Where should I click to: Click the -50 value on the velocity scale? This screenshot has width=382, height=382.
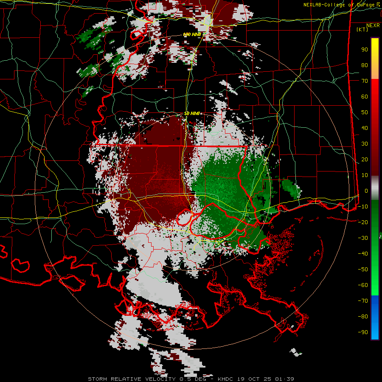pyautogui.click(x=363, y=269)
